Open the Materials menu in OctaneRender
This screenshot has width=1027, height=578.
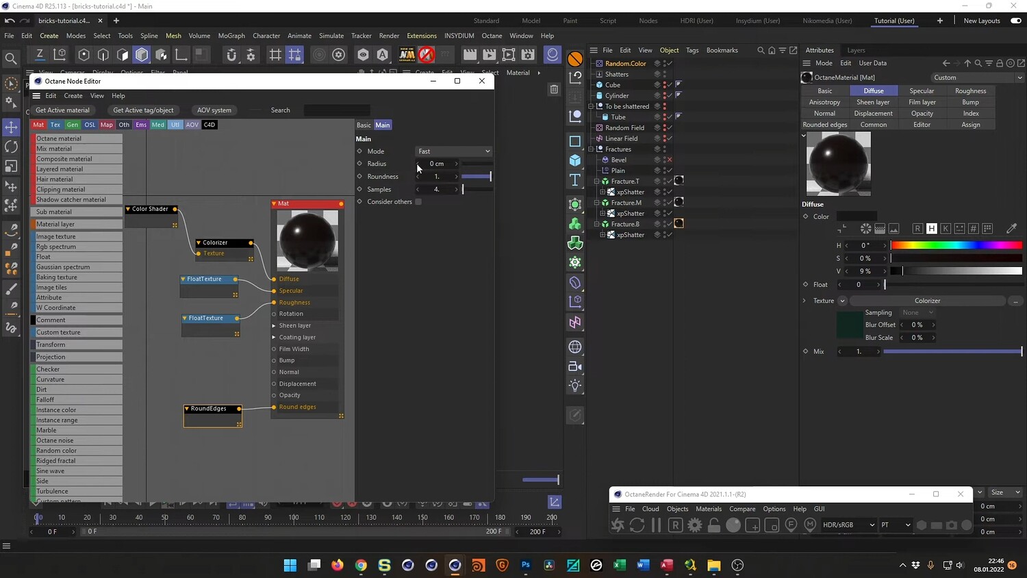(709, 509)
